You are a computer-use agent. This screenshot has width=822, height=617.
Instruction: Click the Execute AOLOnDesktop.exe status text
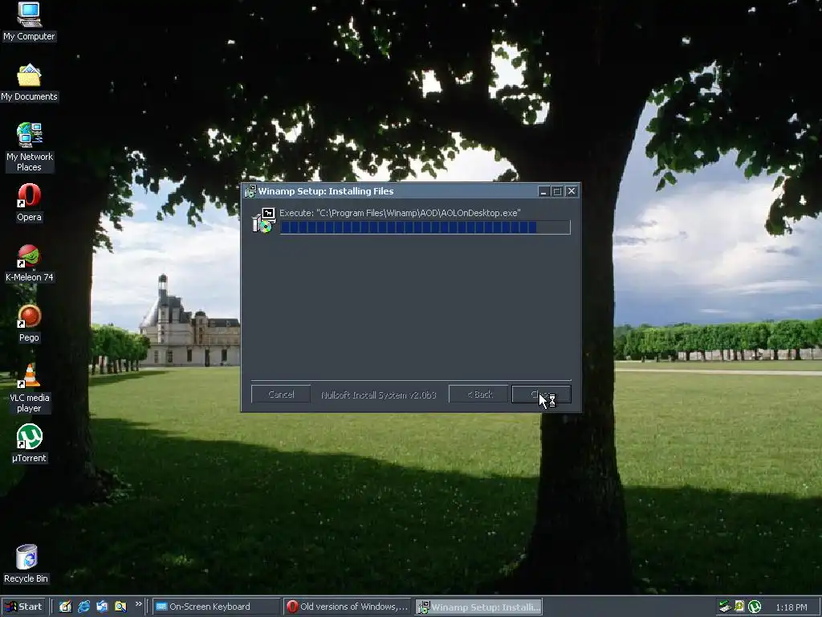point(400,213)
